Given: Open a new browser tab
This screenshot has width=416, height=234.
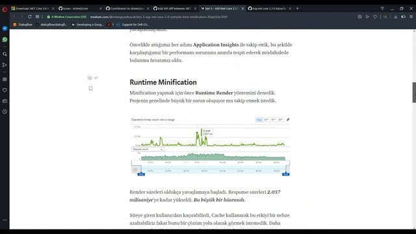Looking at the screenshot, I should 297,8.
